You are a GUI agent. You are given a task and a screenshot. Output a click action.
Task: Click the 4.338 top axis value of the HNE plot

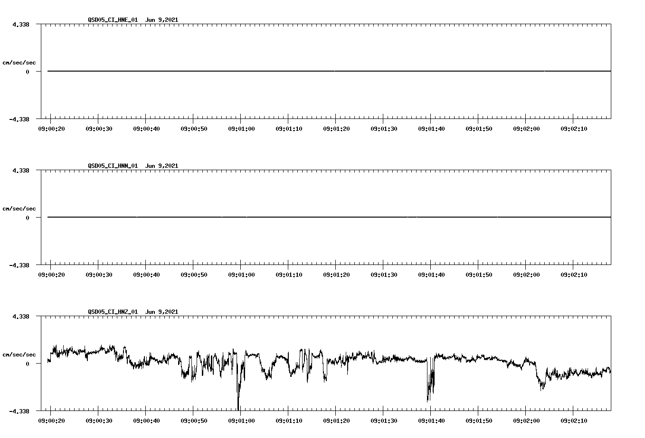pos(21,24)
